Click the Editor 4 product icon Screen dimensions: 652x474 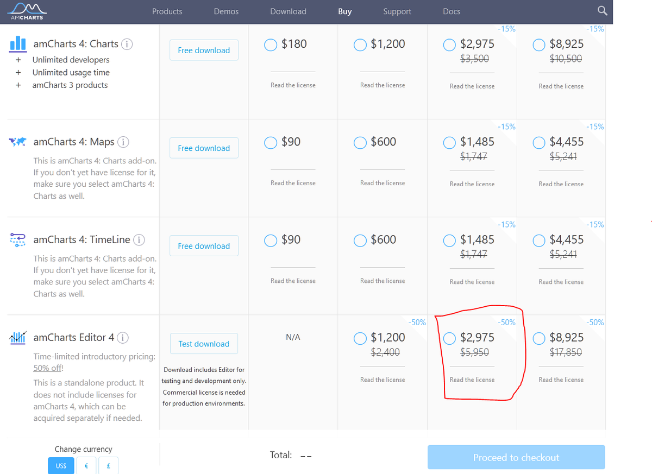[18, 337]
